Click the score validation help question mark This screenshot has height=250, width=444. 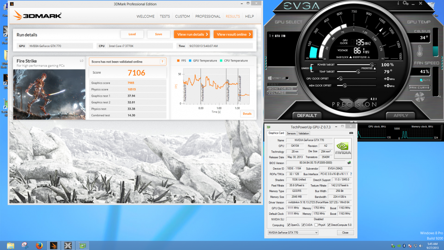(x=162, y=61)
